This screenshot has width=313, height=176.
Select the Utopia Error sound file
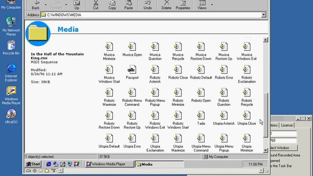pos(132,141)
